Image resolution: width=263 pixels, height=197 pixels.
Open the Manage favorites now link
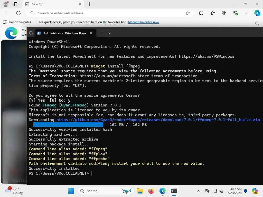pyautogui.click(x=143, y=22)
